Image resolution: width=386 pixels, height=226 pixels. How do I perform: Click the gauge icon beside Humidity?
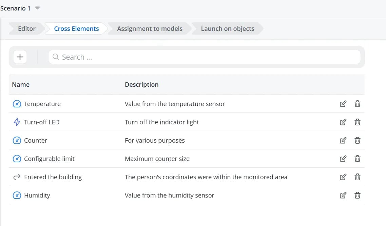click(17, 195)
